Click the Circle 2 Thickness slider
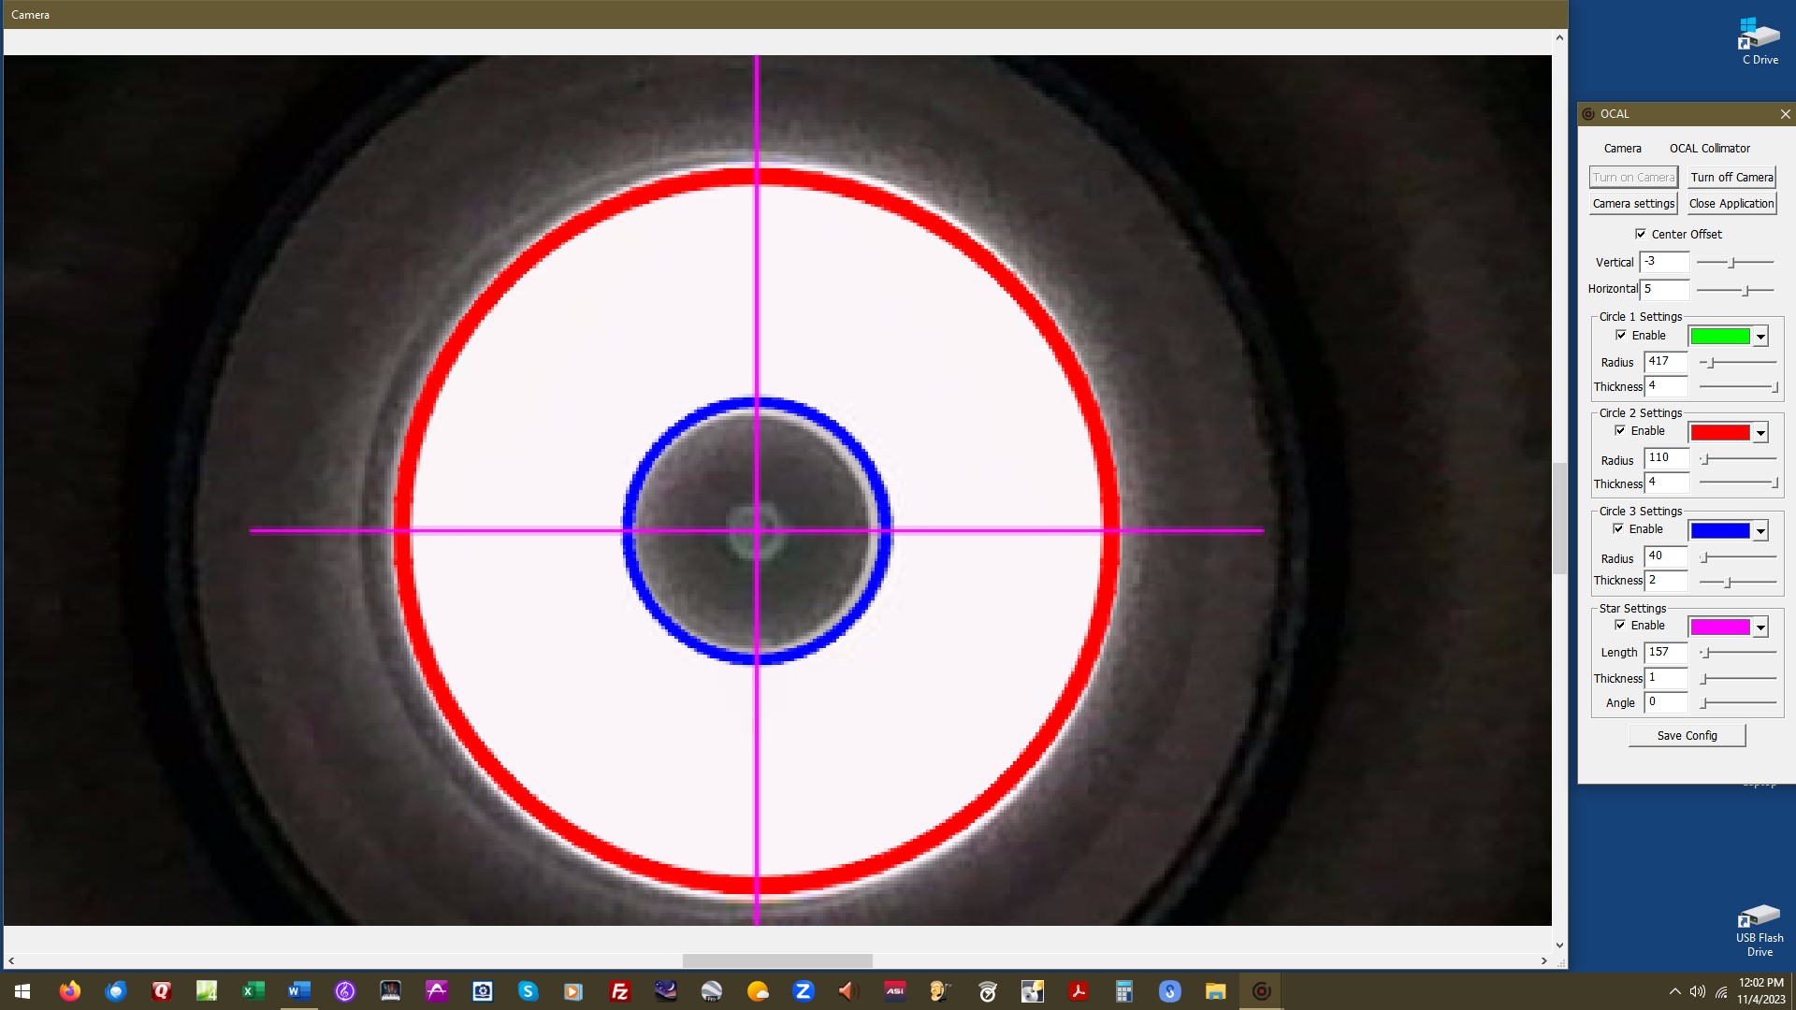The image size is (1796, 1010). (1737, 483)
